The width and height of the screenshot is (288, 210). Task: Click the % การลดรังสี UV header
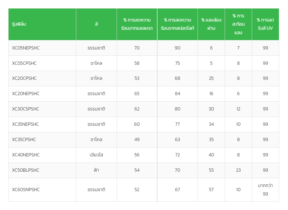click(265, 24)
